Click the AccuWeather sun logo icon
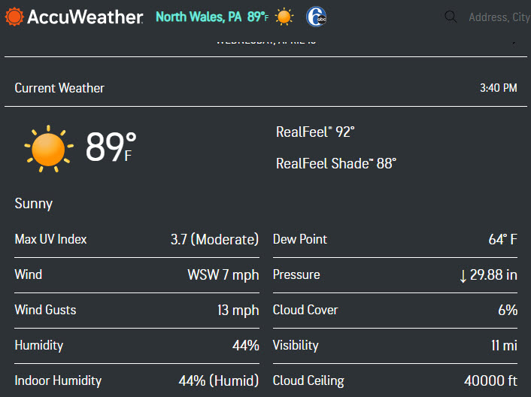 click(x=14, y=17)
